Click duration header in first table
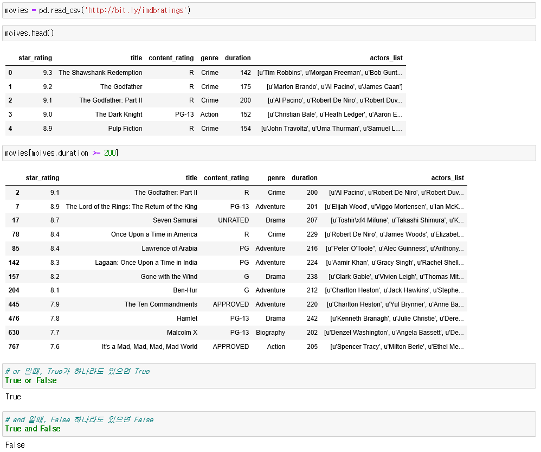Image resolution: width=541 pixels, height=452 pixels. click(x=238, y=58)
